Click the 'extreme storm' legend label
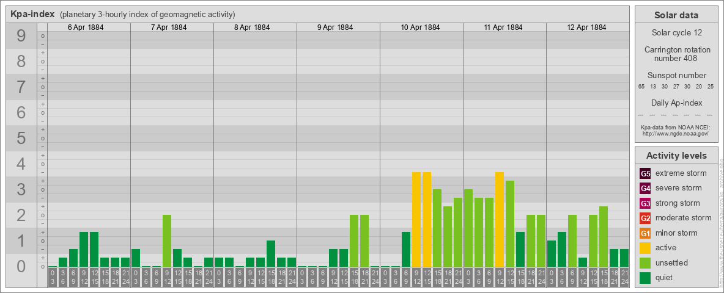This screenshot has width=724, height=293. click(681, 173)
